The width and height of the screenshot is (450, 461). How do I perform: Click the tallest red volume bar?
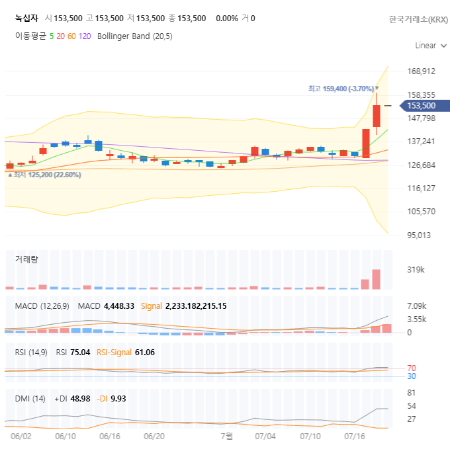click(376, 279)
